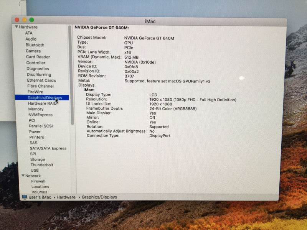
Task: Select USB in the sidebar
Action: [35, 170]
